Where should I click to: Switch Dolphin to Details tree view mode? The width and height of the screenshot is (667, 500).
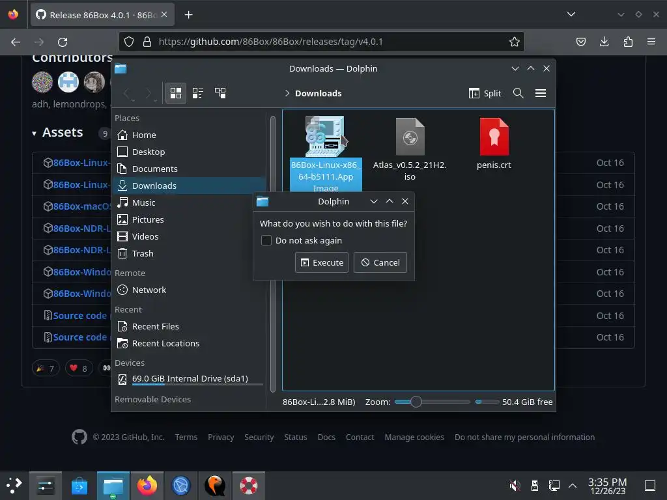click(220, 93)
